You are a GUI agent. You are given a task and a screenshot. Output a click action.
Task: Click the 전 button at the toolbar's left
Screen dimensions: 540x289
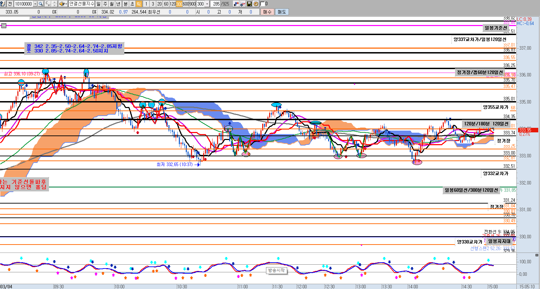click(9, 4)
